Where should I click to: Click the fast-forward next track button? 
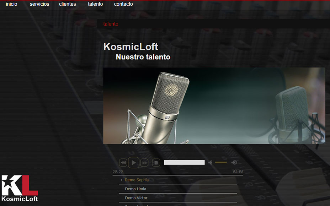click(x=144, y=163)
